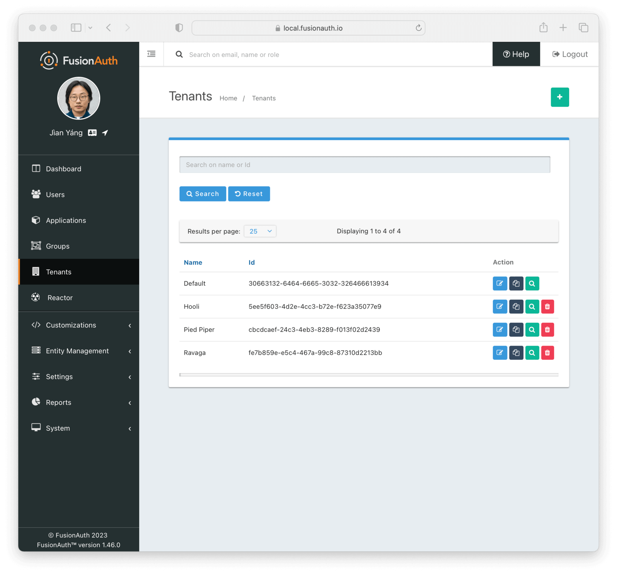Select Tenants in the sidebar

79,272
